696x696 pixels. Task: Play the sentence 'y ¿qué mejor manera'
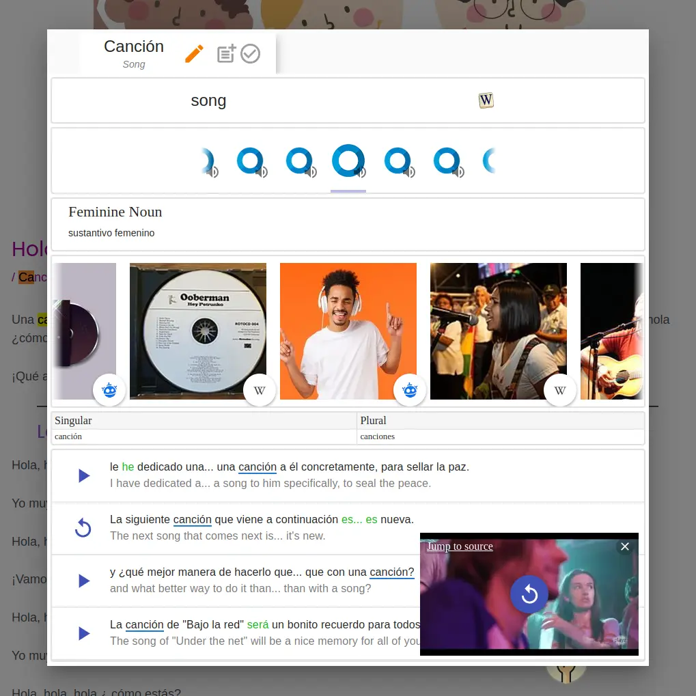tap(83, 581)
